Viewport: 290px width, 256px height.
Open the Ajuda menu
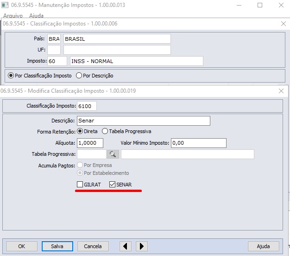36,16
